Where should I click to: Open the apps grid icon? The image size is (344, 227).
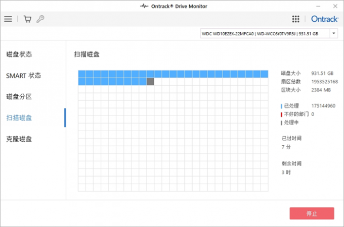[296, 19]
